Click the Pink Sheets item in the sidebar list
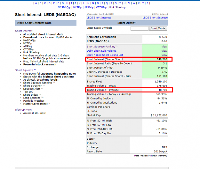Screen dimensions: 200x169 (31, 52)
